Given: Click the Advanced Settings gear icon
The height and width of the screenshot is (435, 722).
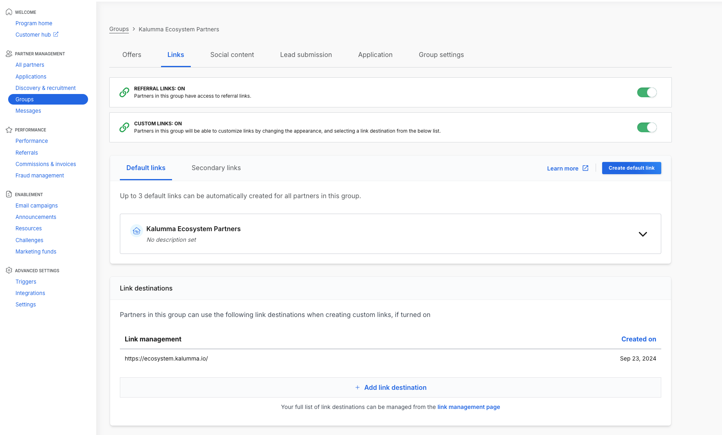Looking at the screenshot, I should [9, 271].
